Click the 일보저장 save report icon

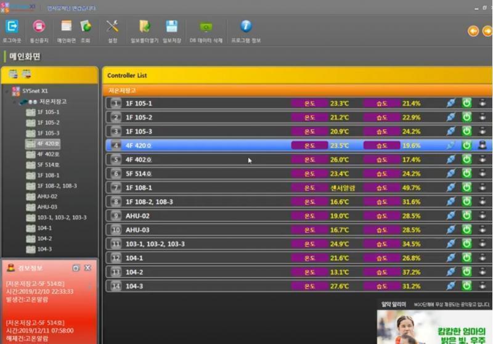(172, 27)
